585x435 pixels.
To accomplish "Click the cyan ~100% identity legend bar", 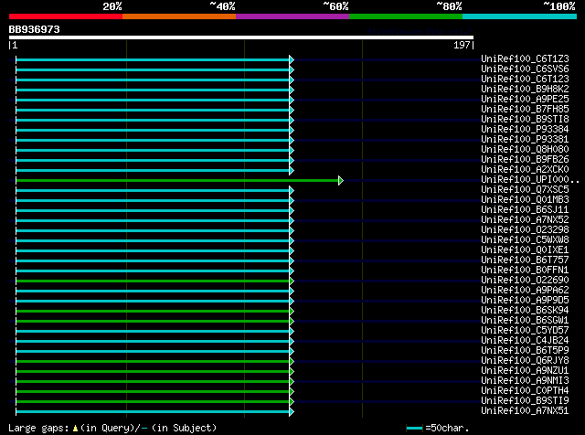I will [520, 16].
